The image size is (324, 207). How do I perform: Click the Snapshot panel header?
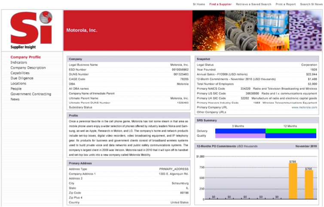pos(257,59)
